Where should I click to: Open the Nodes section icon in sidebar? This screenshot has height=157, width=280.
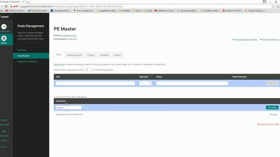[x=4, y=38]
